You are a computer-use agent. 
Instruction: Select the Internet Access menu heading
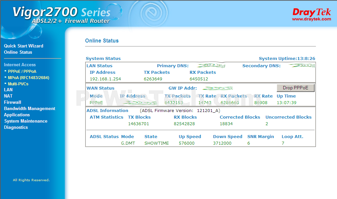tap(20, 65)
